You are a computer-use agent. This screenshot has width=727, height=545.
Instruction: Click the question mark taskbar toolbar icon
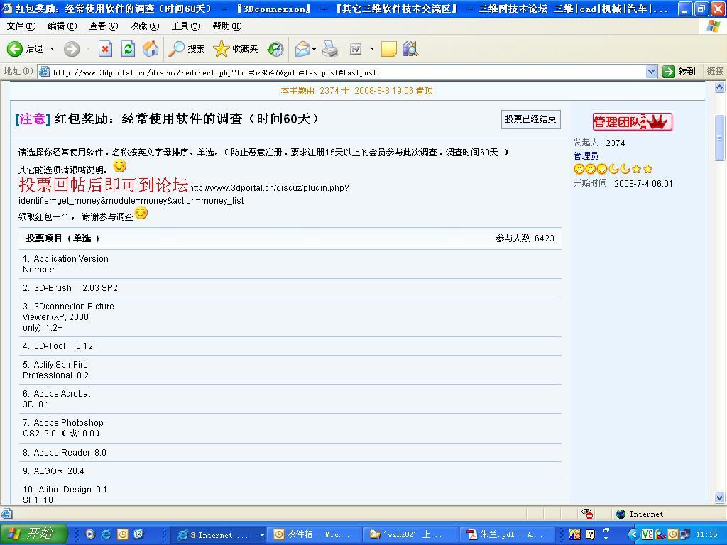tap(590, 534)
